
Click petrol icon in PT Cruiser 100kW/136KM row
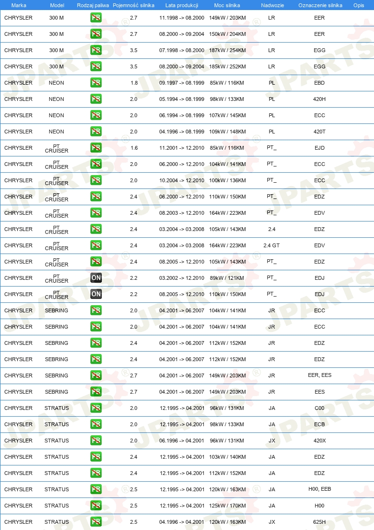point(96,180)
